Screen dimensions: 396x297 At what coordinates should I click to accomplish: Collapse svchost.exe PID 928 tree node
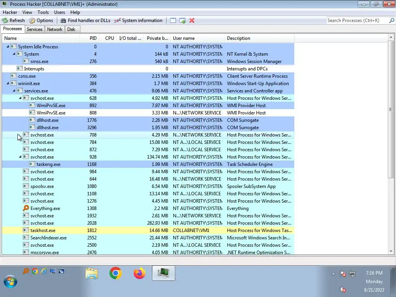[20, 157]
